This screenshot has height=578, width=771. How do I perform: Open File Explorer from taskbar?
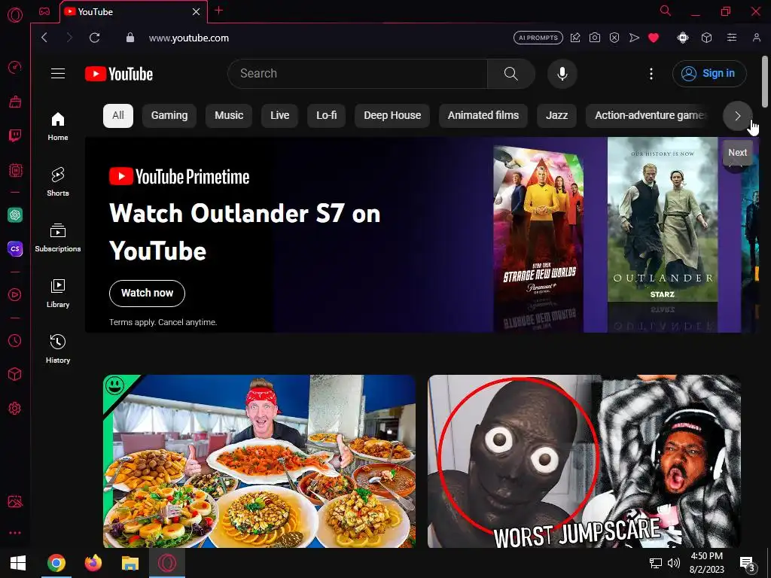[x=130, y=563]
